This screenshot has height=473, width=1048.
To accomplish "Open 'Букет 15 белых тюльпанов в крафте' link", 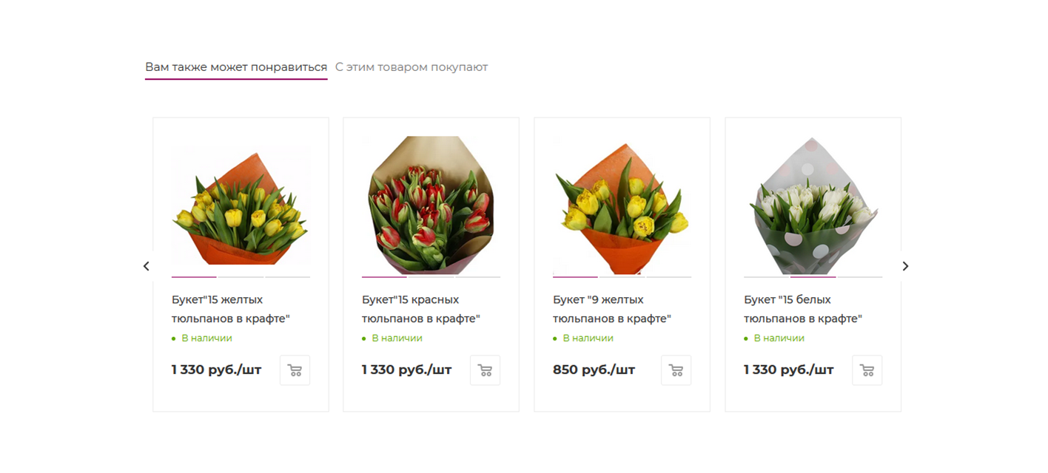I will click(803, 309).
